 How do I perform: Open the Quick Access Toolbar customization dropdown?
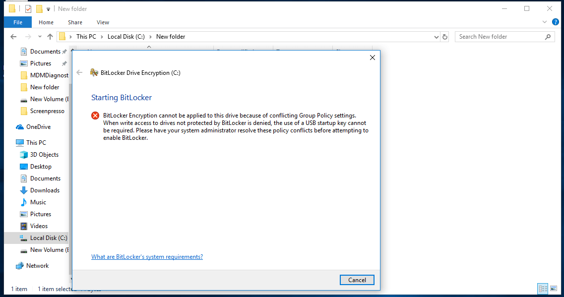48,8
